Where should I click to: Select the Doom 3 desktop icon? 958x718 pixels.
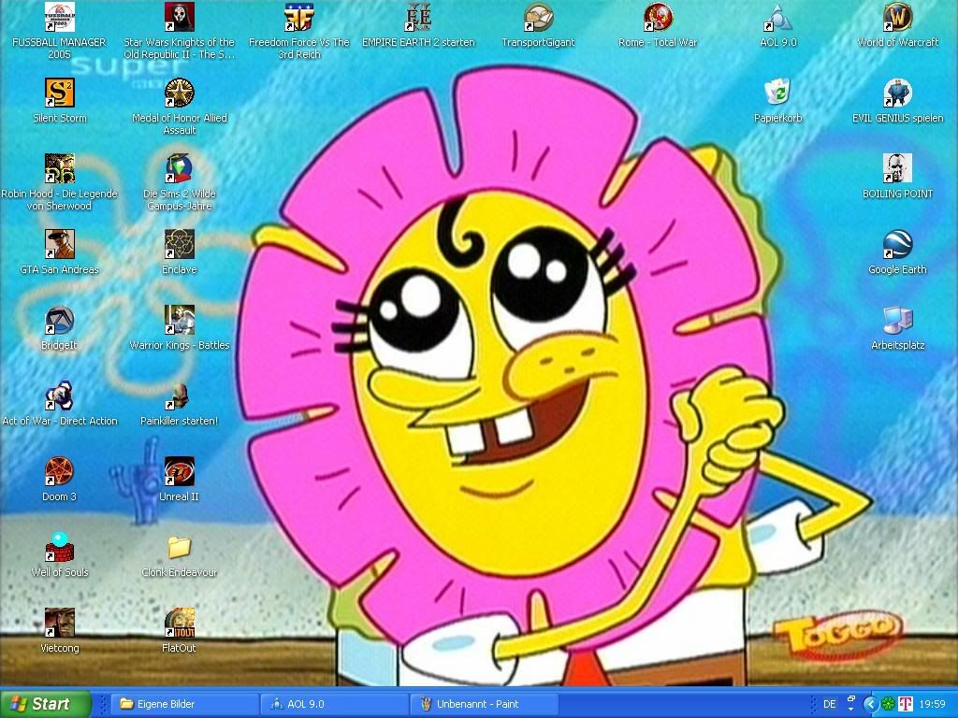pos(59,471)
